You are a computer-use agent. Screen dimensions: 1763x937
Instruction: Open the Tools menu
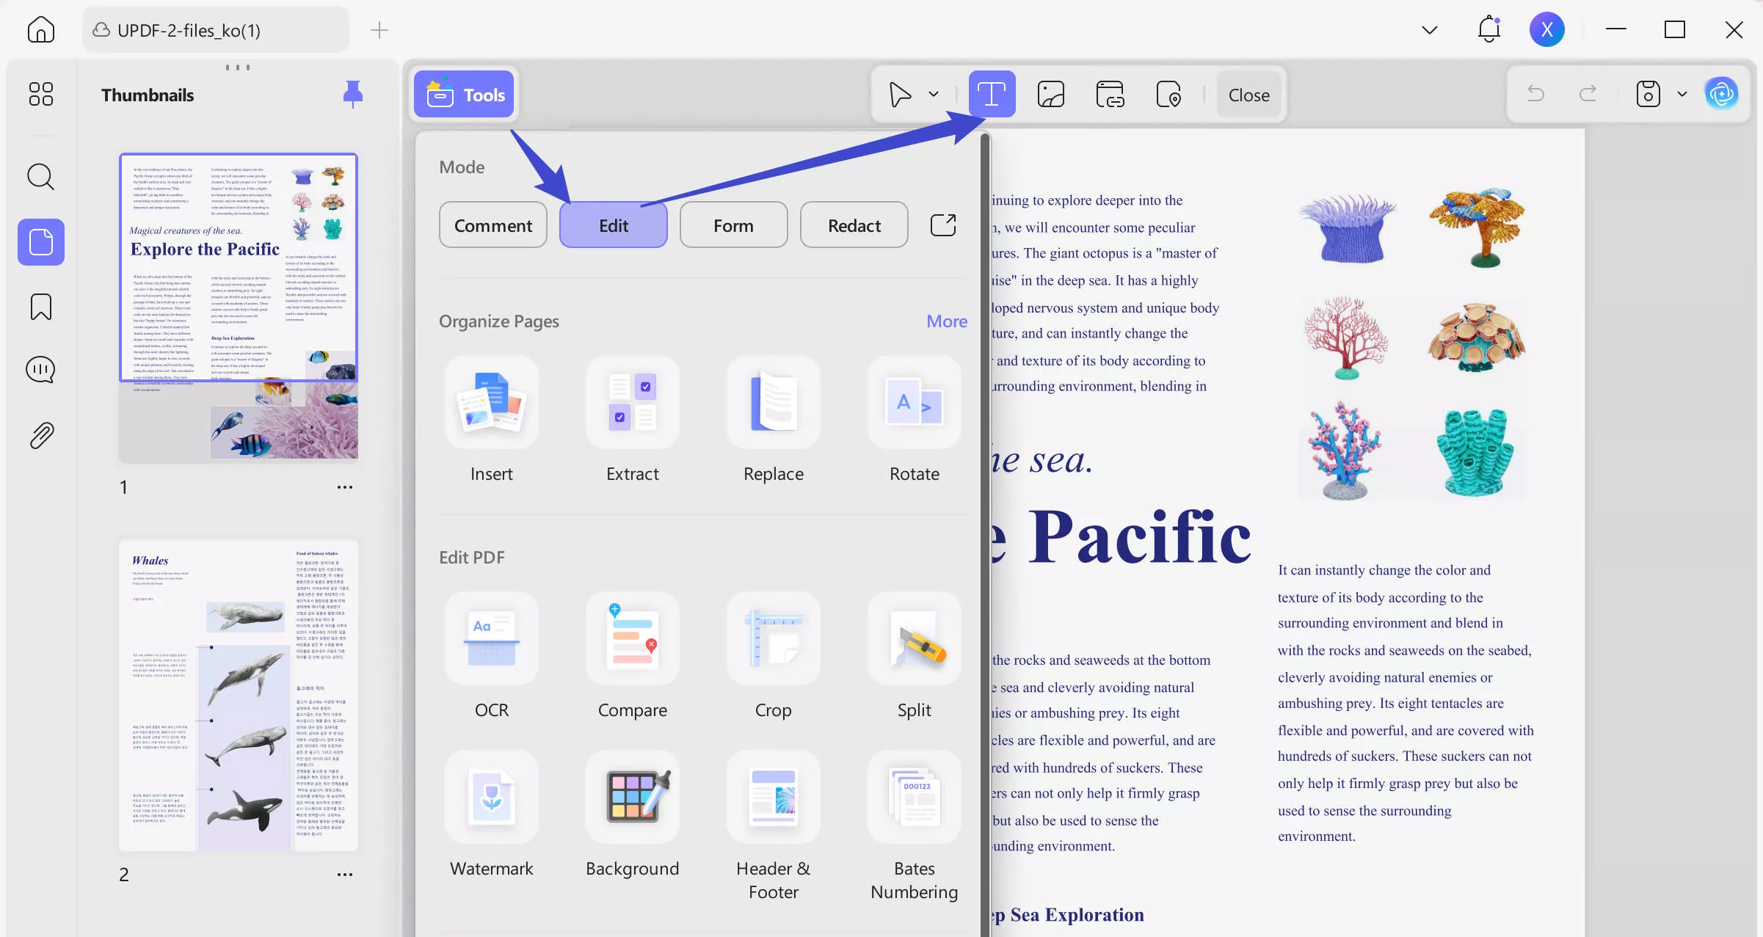click(465, 95)
